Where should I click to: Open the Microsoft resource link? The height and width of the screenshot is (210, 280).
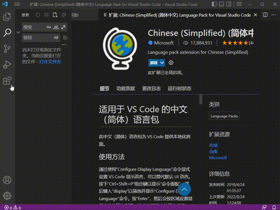click(x=218, y=157)
